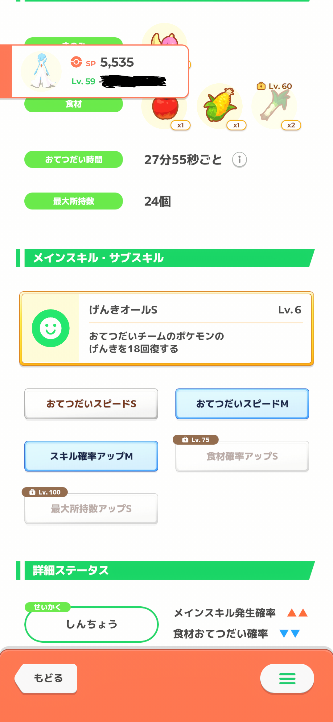
Task: Select the おてつだいスピードS sub skill
Action: (91, 404)
